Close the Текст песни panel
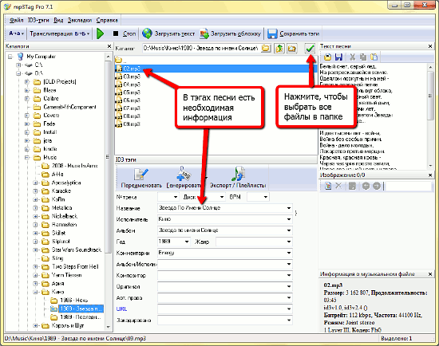 (x=430, y=46)
